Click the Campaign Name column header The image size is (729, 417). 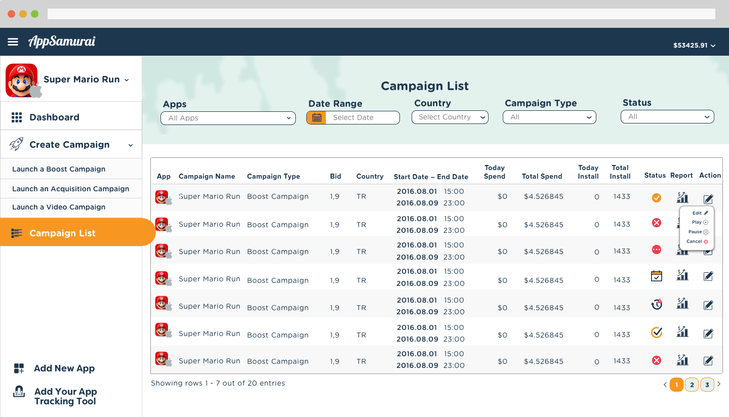(x=207, y=177)
